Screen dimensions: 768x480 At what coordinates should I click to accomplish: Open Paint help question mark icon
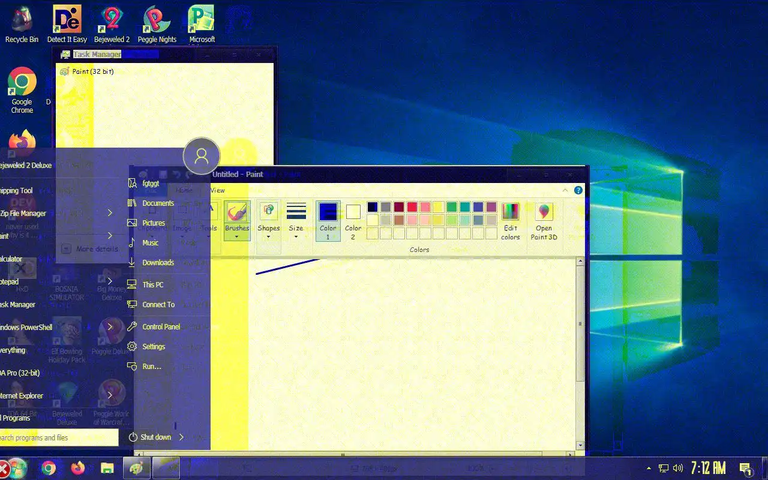[578, 190]
